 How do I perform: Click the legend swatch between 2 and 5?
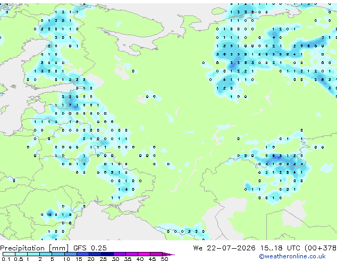coord(46,254)
